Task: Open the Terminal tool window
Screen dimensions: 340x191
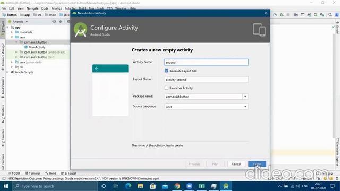Action: [32, 173]
